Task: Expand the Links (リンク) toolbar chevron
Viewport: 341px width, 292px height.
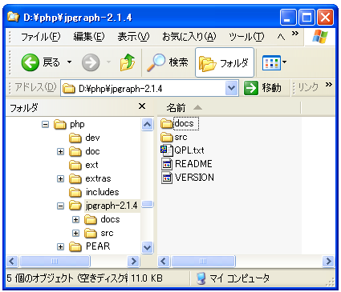Action: pos(329,85)
